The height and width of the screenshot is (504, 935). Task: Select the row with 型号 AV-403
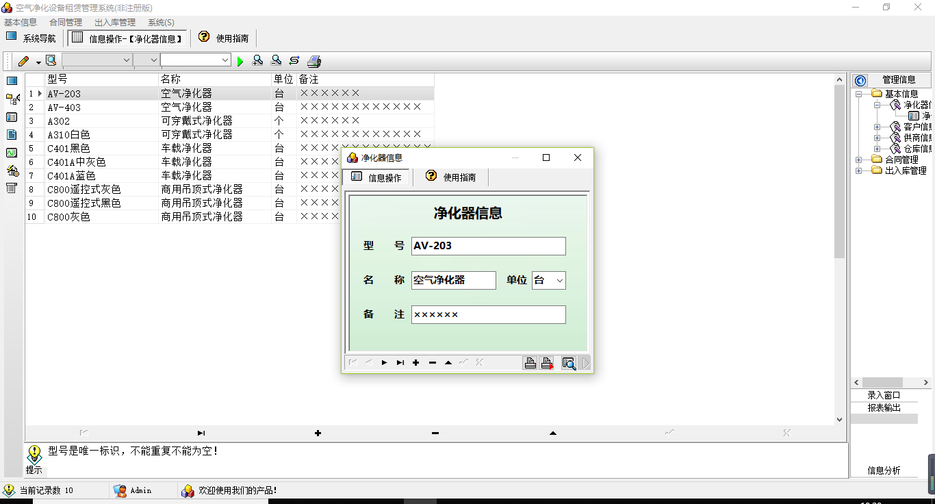[x=229, y=108]
